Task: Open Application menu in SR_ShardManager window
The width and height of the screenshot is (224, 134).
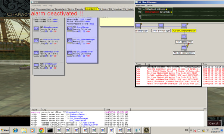Action: click(140, 6)
